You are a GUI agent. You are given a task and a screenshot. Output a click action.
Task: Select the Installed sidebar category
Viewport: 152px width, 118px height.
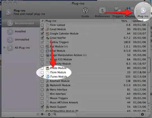coord(21,31)
